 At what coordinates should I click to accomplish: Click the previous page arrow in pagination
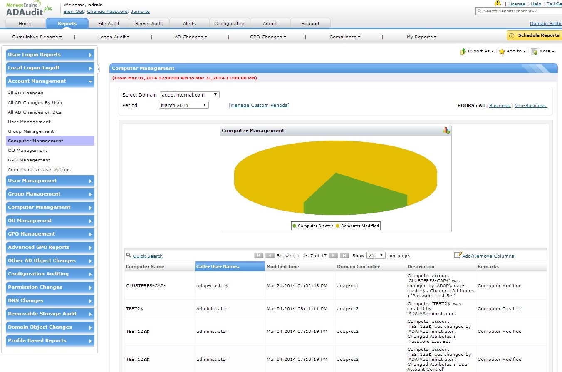[270, 255]
